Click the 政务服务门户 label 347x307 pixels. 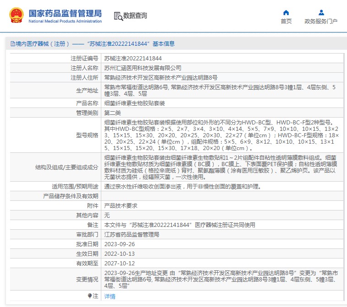tap(321, 21)
